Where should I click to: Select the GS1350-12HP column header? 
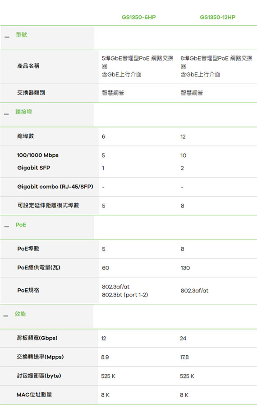coord(218,17)
